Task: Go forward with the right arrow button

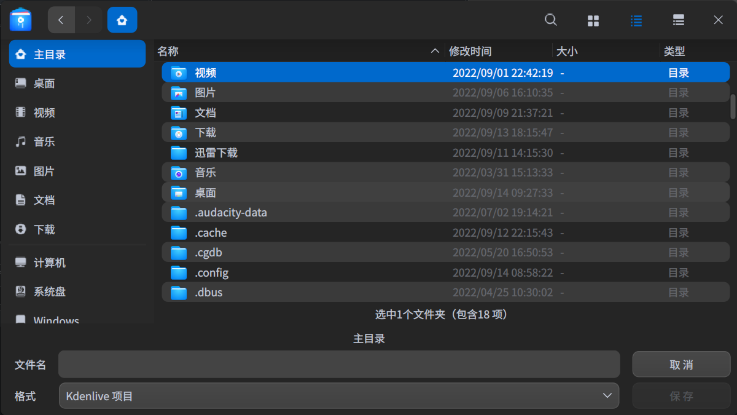Action: point(89,20)
